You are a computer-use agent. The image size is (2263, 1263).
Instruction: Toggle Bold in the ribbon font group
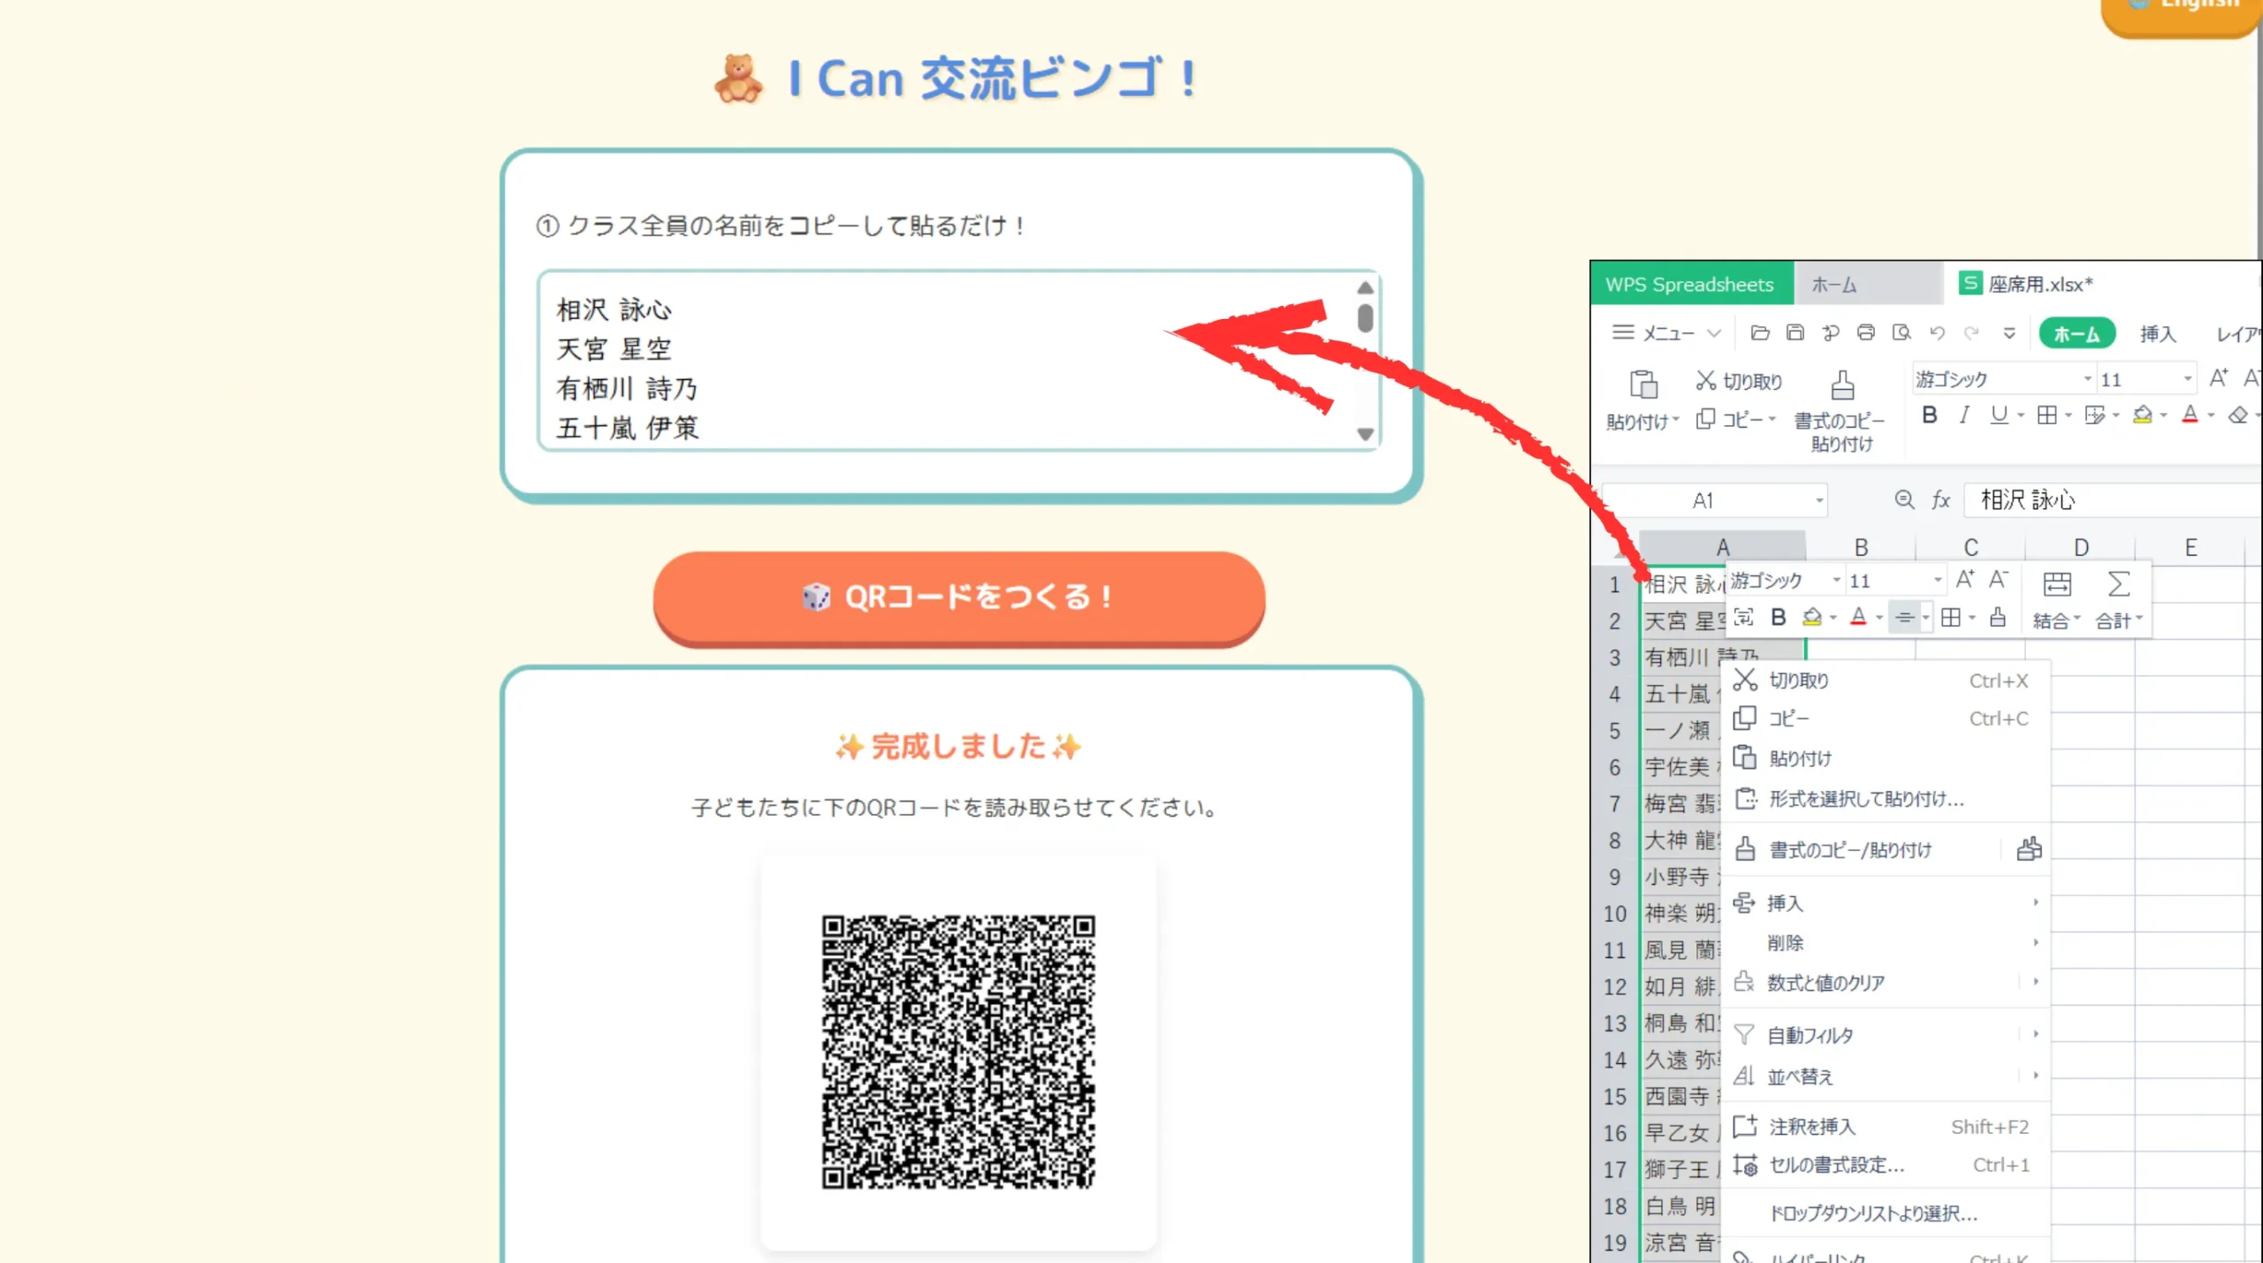click(x=1930, y=415)
